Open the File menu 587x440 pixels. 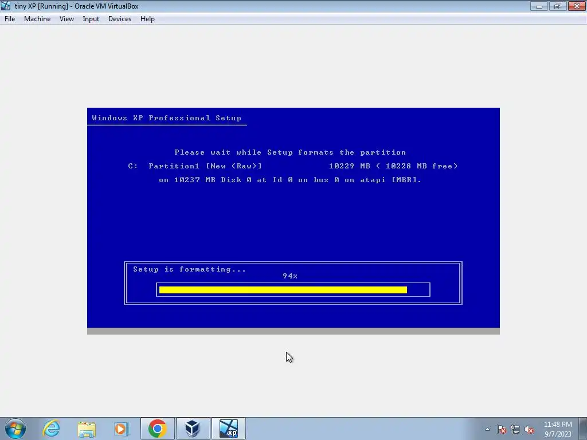tap(10, 19)
